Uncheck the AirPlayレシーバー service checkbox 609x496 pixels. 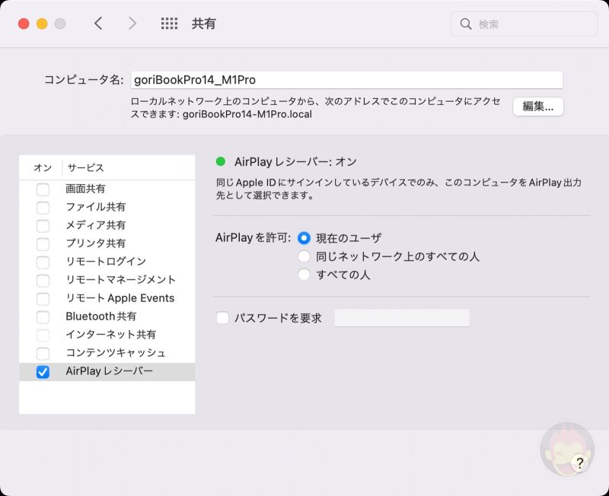click(x=43, y=372)
